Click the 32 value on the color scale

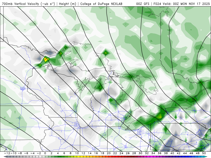pyautogui.click(x=147, y=153)
